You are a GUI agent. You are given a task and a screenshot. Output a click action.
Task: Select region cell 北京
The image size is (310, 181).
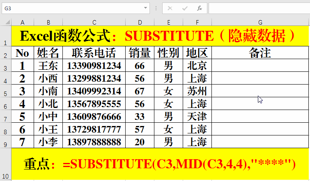197,65
